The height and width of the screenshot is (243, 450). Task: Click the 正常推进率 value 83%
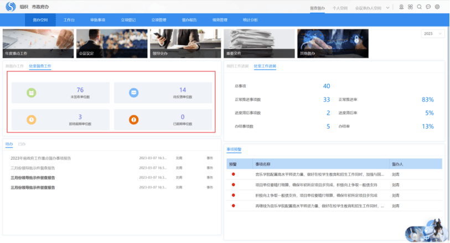428,99
